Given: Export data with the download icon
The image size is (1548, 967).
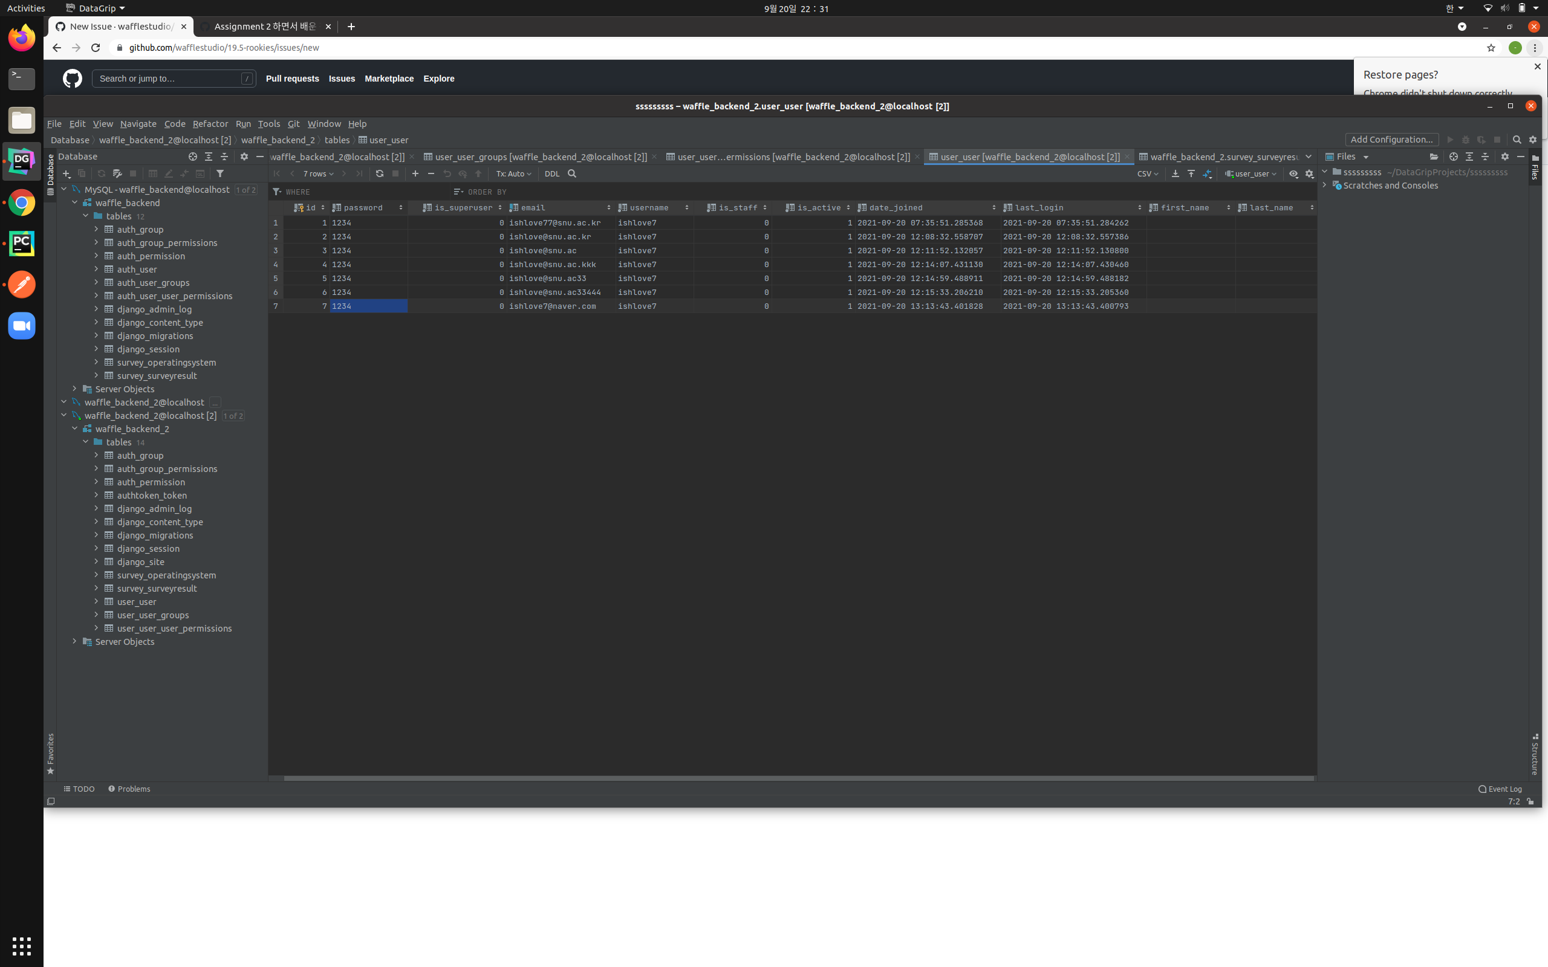Looking at the screenshot, I should 1175,173.
